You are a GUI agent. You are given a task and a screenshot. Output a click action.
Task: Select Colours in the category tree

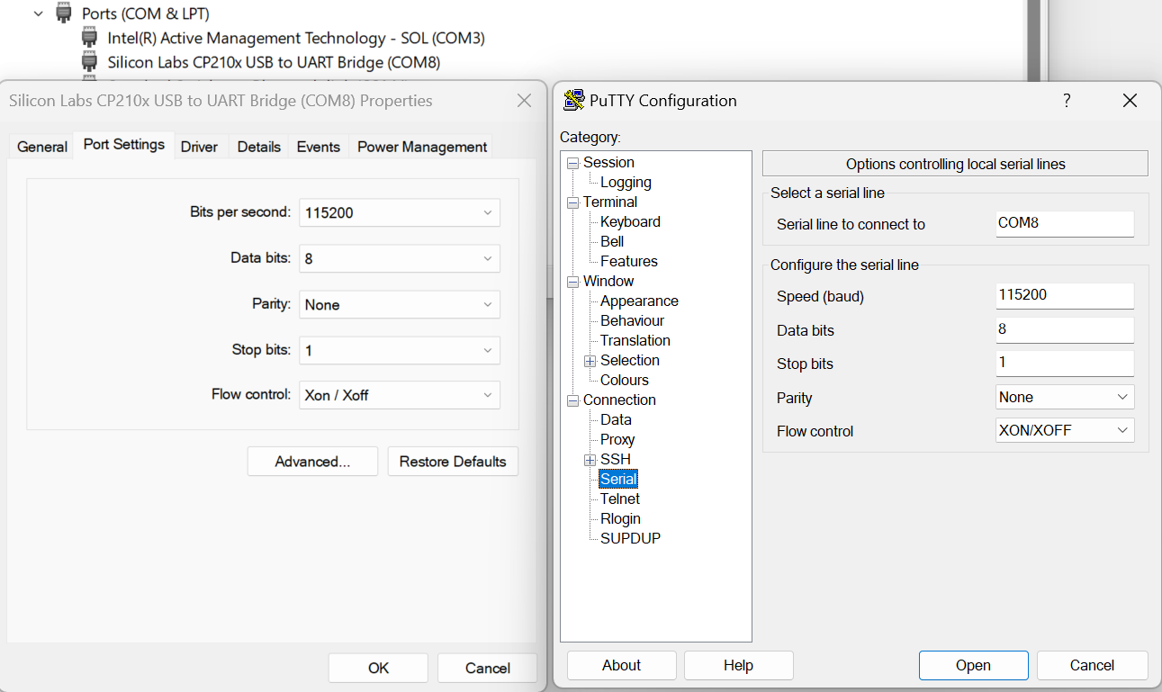point(625,381)
